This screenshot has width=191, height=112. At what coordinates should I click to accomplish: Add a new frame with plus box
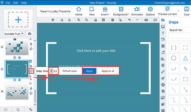(18, 19)
